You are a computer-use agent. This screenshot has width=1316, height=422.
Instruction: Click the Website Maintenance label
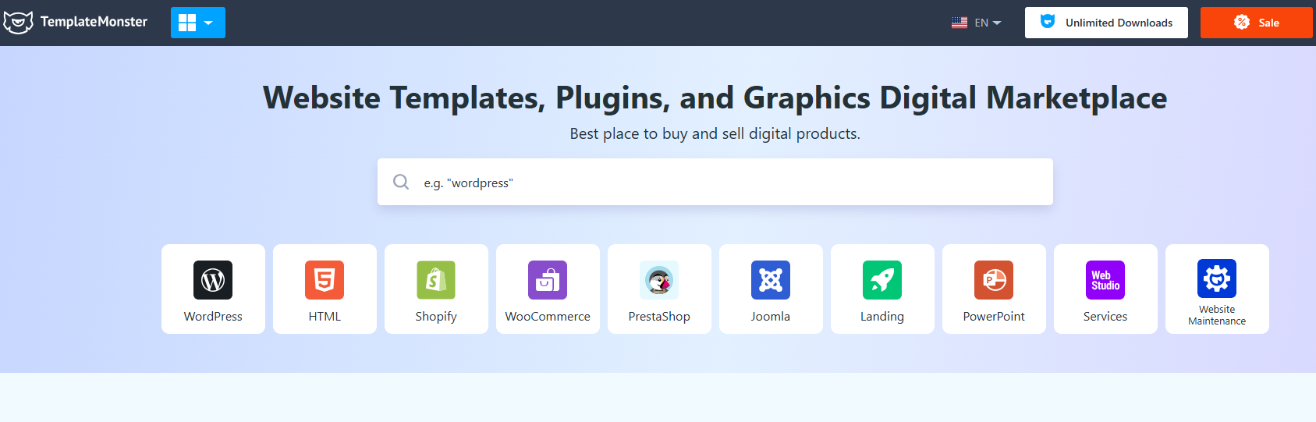pos(1217,315)
